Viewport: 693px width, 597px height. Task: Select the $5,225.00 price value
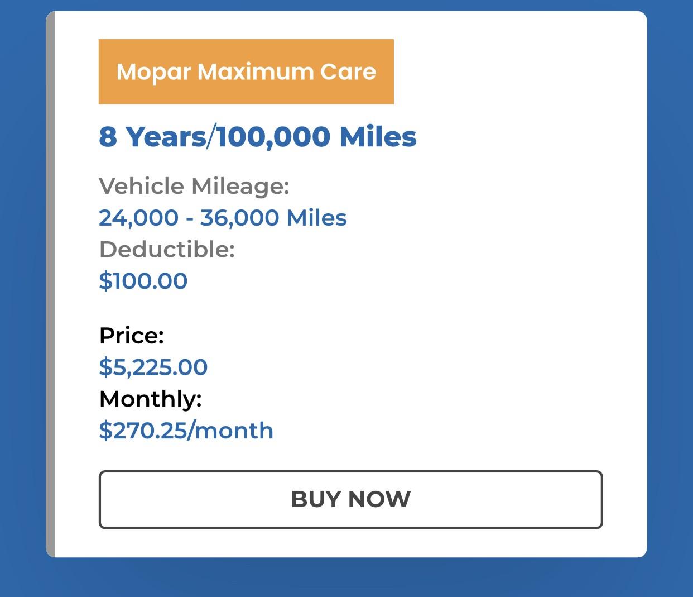(153, 367)
